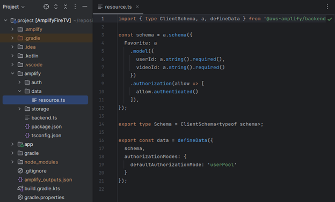Expand the gradle folder chevron
This screenshot has width=335, height=202.
12,153
